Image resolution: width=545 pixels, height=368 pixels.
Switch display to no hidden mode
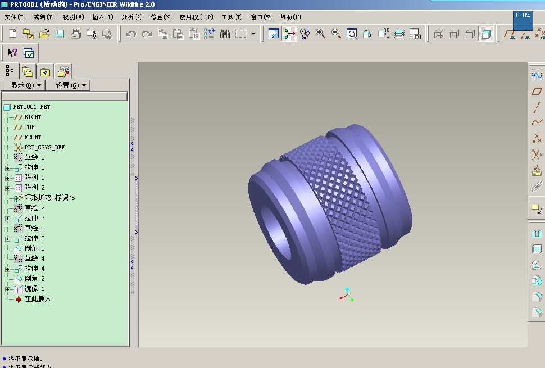[x=470, y=34]
